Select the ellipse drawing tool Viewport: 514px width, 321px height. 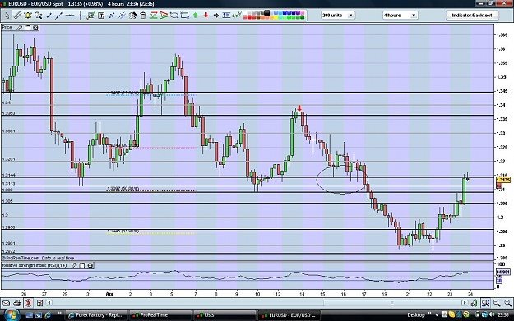(x=174, y=16)
